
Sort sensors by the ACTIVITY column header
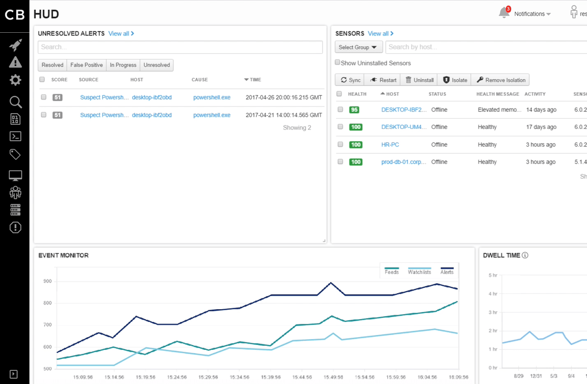(535, 94)
